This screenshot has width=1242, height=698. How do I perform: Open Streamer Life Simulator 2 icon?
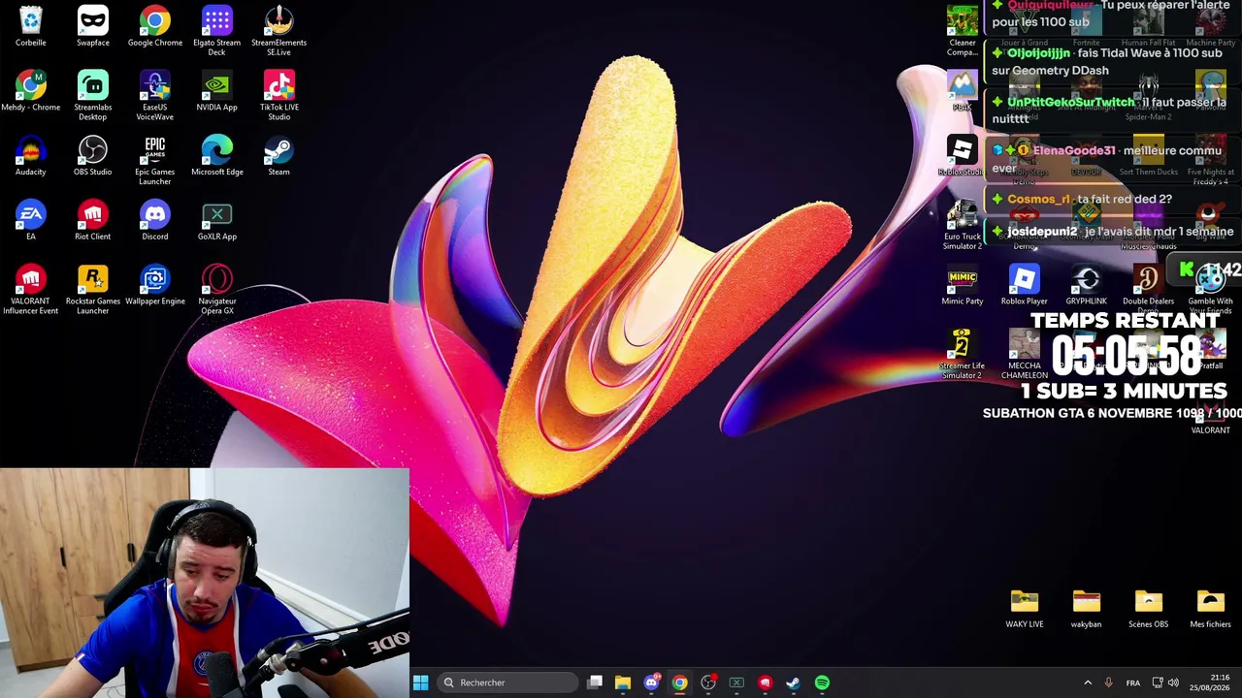[963, 355]
